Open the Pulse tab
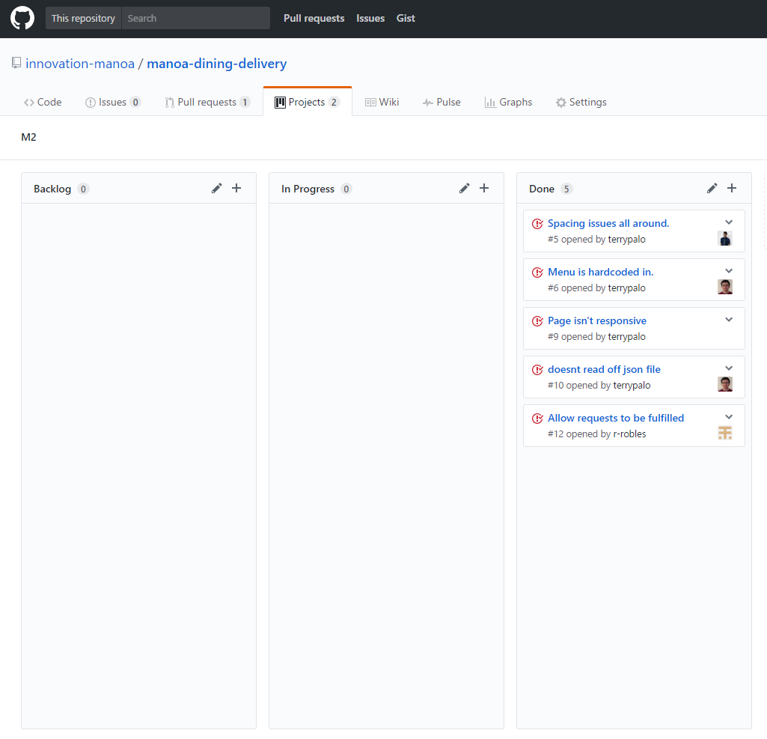 click(x=441, y=102)
